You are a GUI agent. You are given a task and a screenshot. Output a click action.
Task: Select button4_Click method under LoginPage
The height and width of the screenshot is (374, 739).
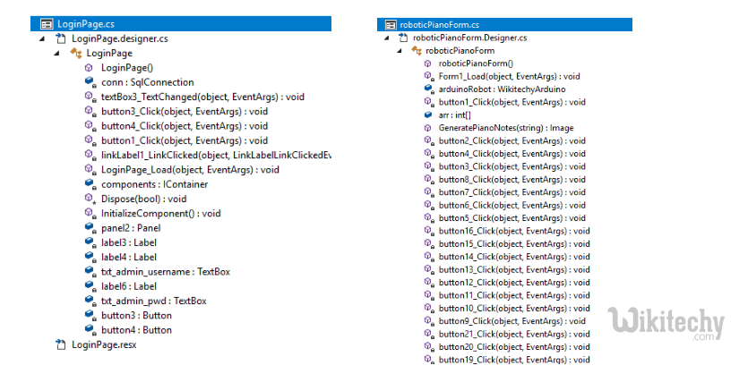coord(185,126)
